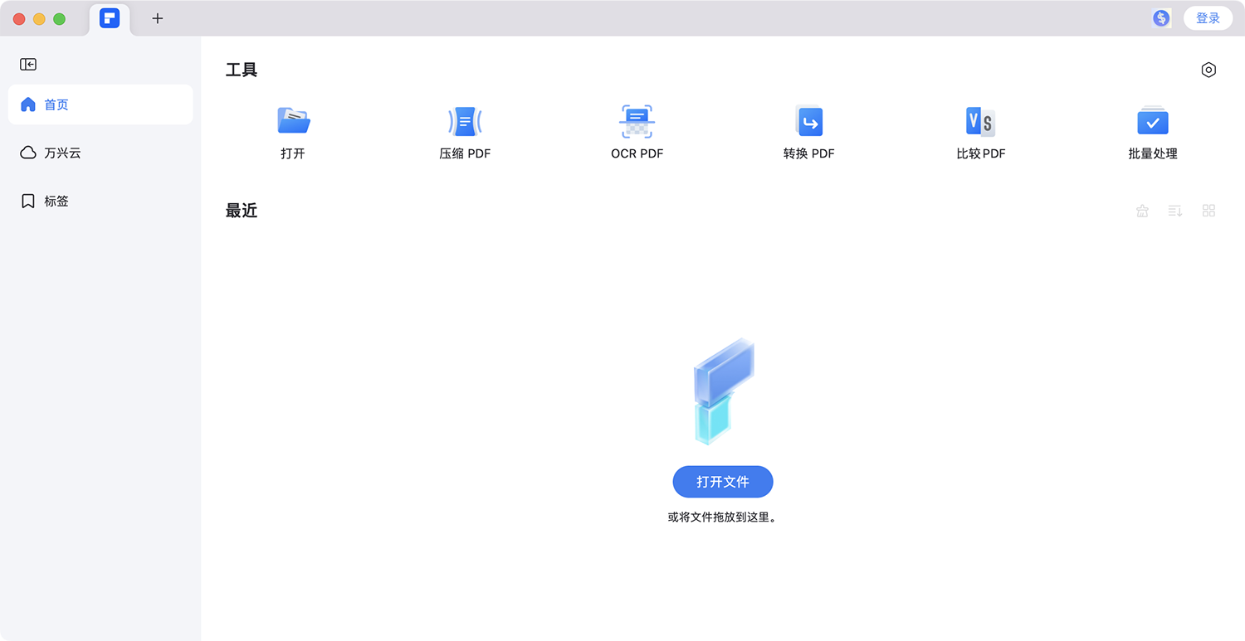This screenshot has height=641, width=1245.
Task: Open the settings gear icon
Action: coord(1208,70)
